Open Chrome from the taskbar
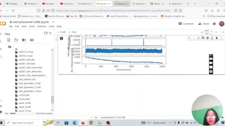The image size is (225, 126). coord(91,123)
